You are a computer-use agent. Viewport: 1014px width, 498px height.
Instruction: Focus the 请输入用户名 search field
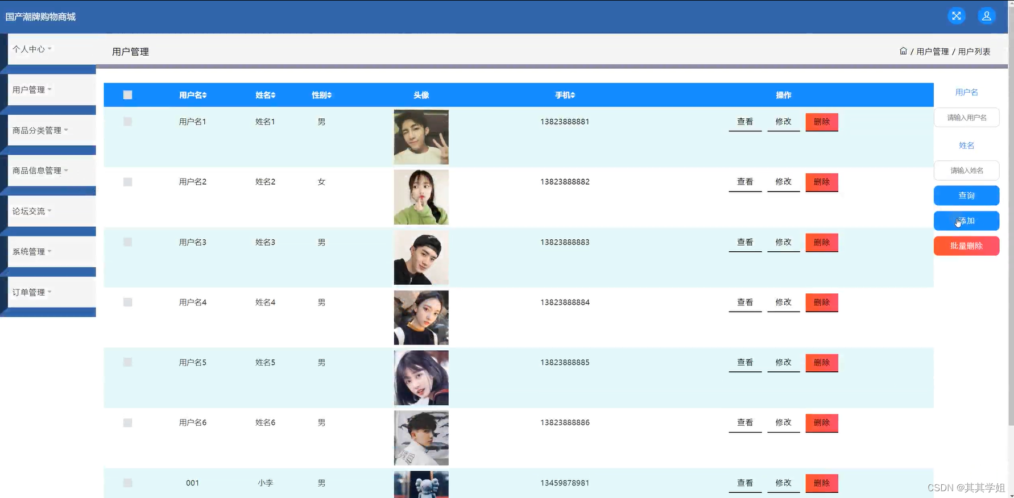(966, 118)
